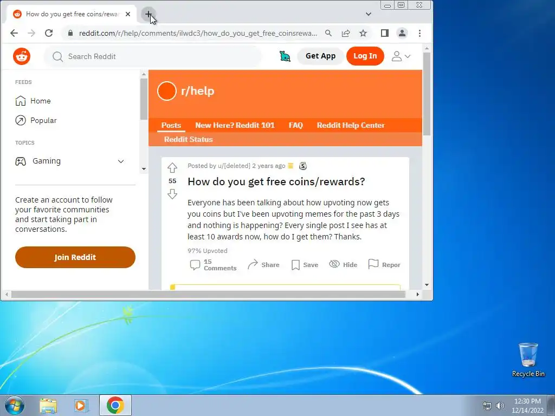Upvote the free coins post
Viewport: 555px width, 416px height.
coord(172,167)
